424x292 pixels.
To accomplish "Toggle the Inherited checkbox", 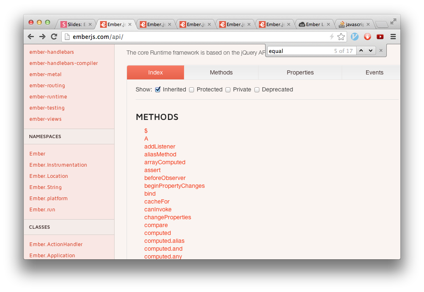I will point(158,89).
